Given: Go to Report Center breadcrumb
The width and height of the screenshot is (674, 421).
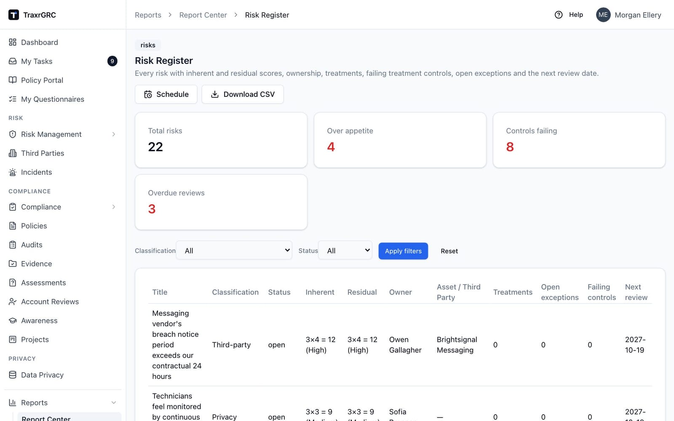Looking at the screenshot, I should click(x=203, y=15).
